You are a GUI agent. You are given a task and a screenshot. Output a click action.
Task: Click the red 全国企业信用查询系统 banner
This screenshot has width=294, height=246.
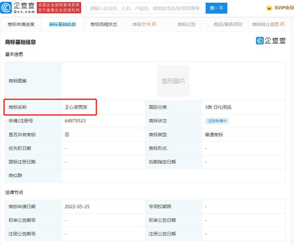(x=59, y=8)
